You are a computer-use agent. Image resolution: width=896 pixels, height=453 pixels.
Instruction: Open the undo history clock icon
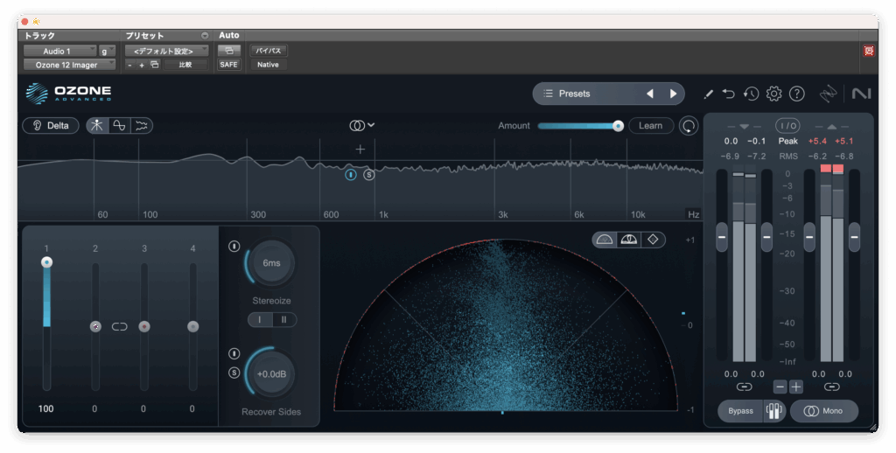[751, 94]
